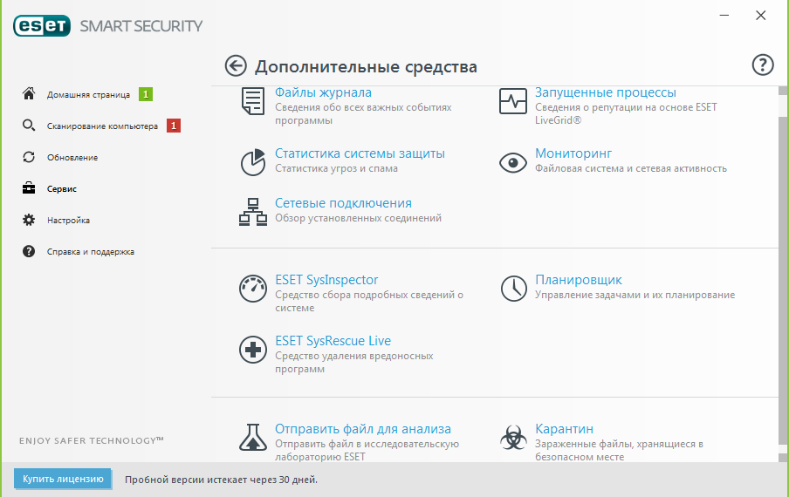Click the Запущенные процессы pulse icon
The image size is (789, 497).
click(x=512, y=101)
